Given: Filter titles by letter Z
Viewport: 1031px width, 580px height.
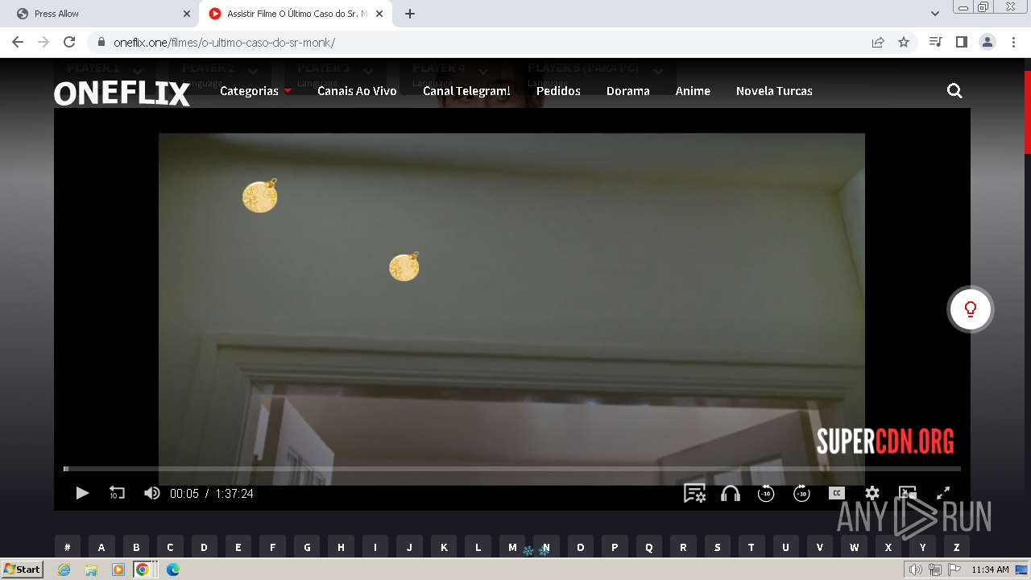Looking at the screenshot, I should [x=957, y=547].
